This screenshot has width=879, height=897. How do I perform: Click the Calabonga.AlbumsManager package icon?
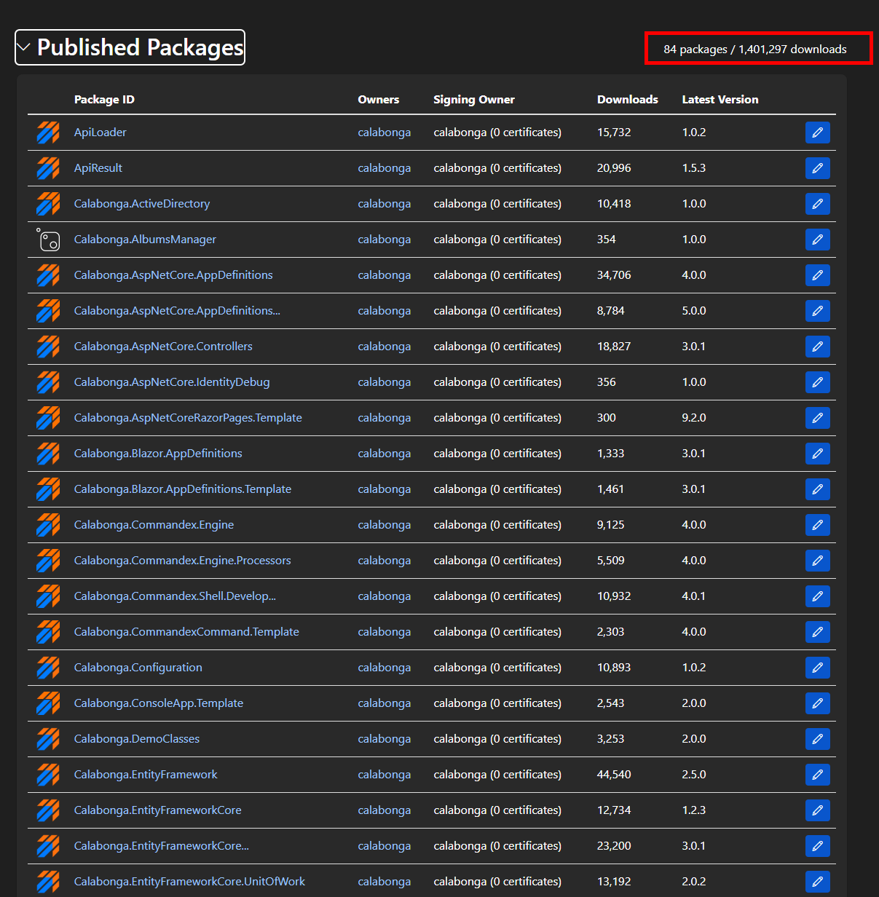[48, 240]
